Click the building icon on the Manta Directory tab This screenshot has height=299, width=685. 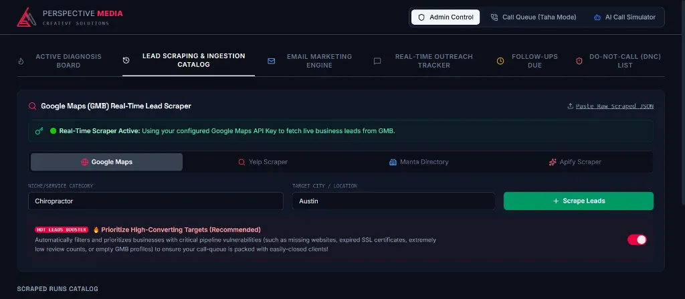point(393,162)
